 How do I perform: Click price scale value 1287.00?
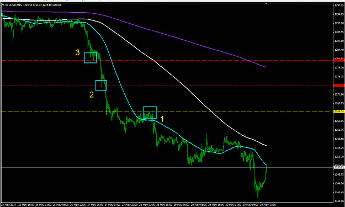[x=339, y=41]
